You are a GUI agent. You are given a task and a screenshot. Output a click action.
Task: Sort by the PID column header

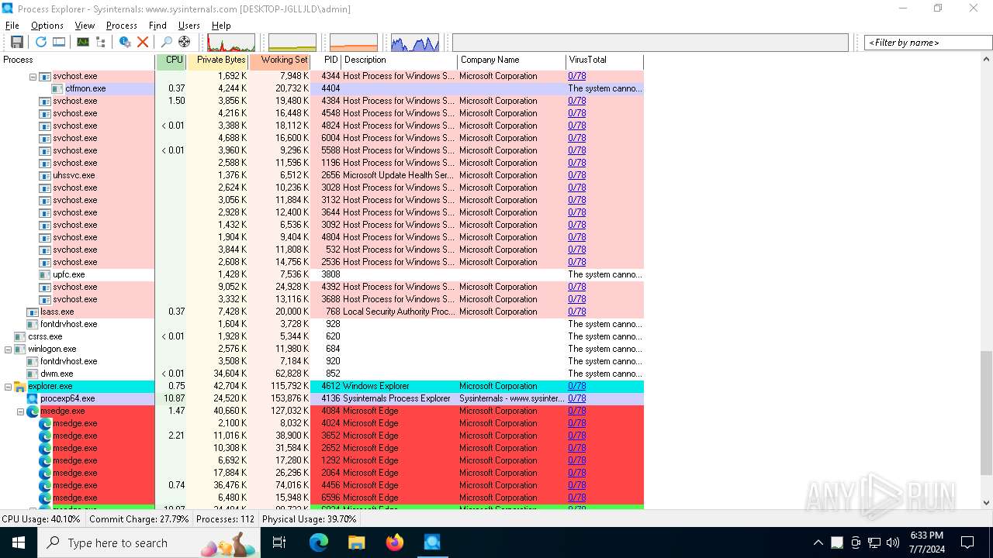point(327,60)
